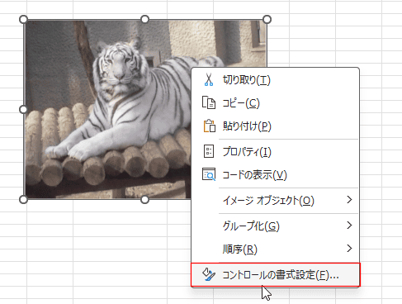
Task: Click the view code magnifier icon
Action: tap(209, 174)
